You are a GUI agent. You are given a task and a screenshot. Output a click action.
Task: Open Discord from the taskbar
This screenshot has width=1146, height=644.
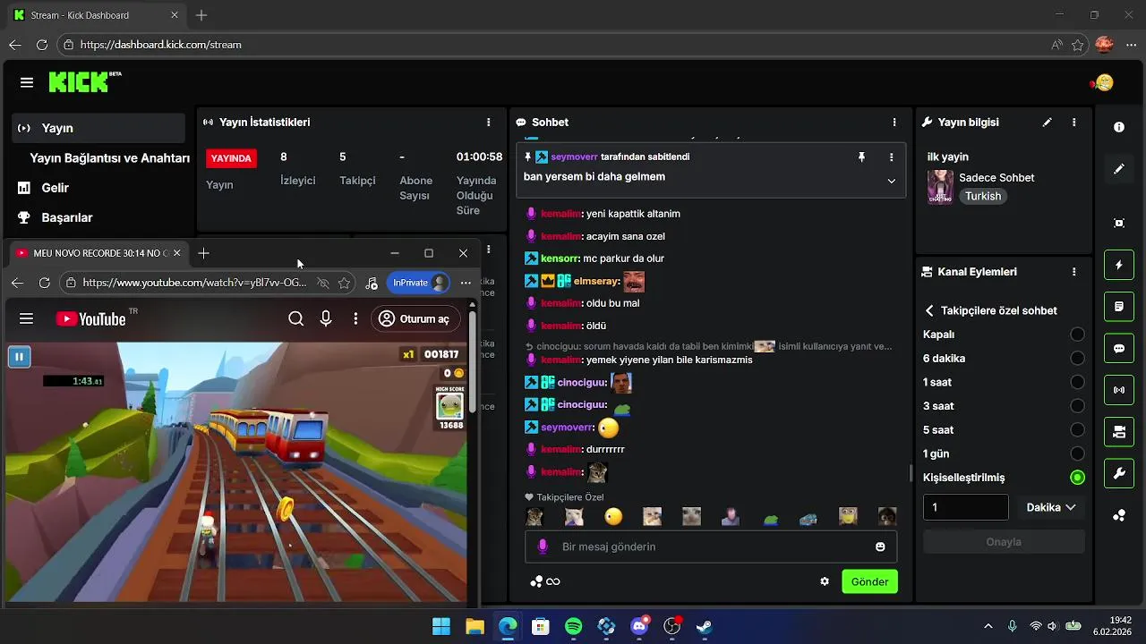click(640, 627)
